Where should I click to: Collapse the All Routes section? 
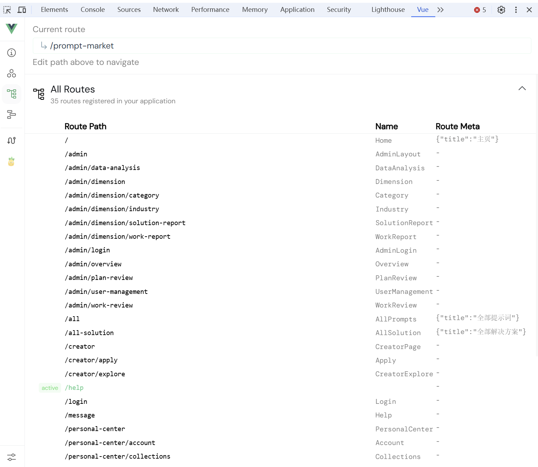(522, 88)
